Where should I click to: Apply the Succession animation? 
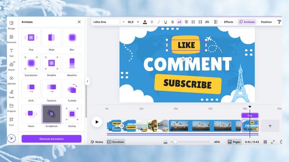coord(31,63)
